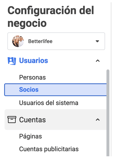Image resolution: width=117 pixels, height=161 pixels.
Task: Collapse the Cuentas section chevron
Action: click(x=98, y=120)
